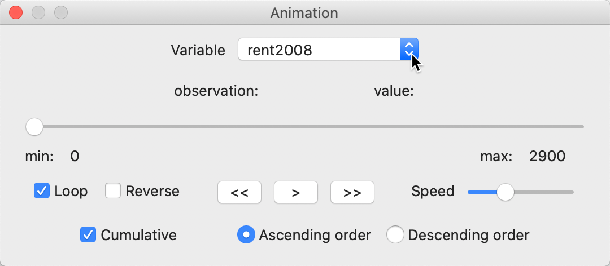This screenshot has height=266, width=610.
Task: Expand the Variable dropdown arrow
Action: click(x=409, y=50)
